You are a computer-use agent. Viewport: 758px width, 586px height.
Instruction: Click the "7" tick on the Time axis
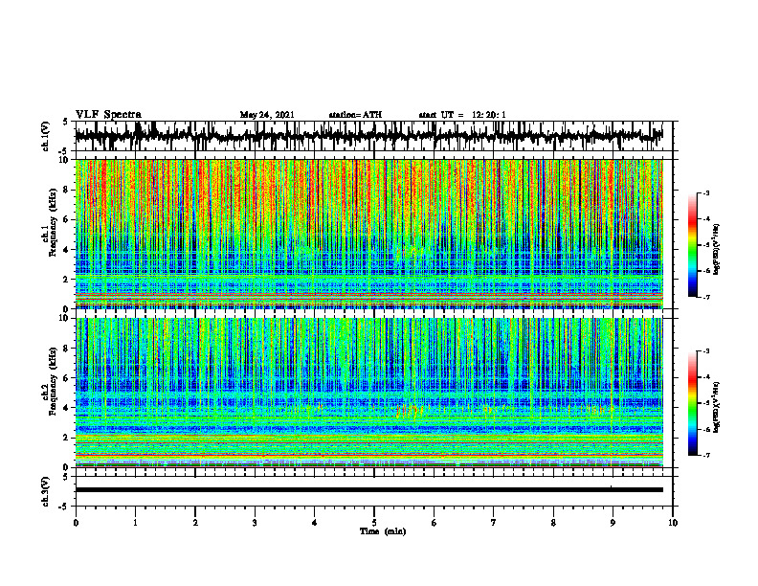pos(494,523)
